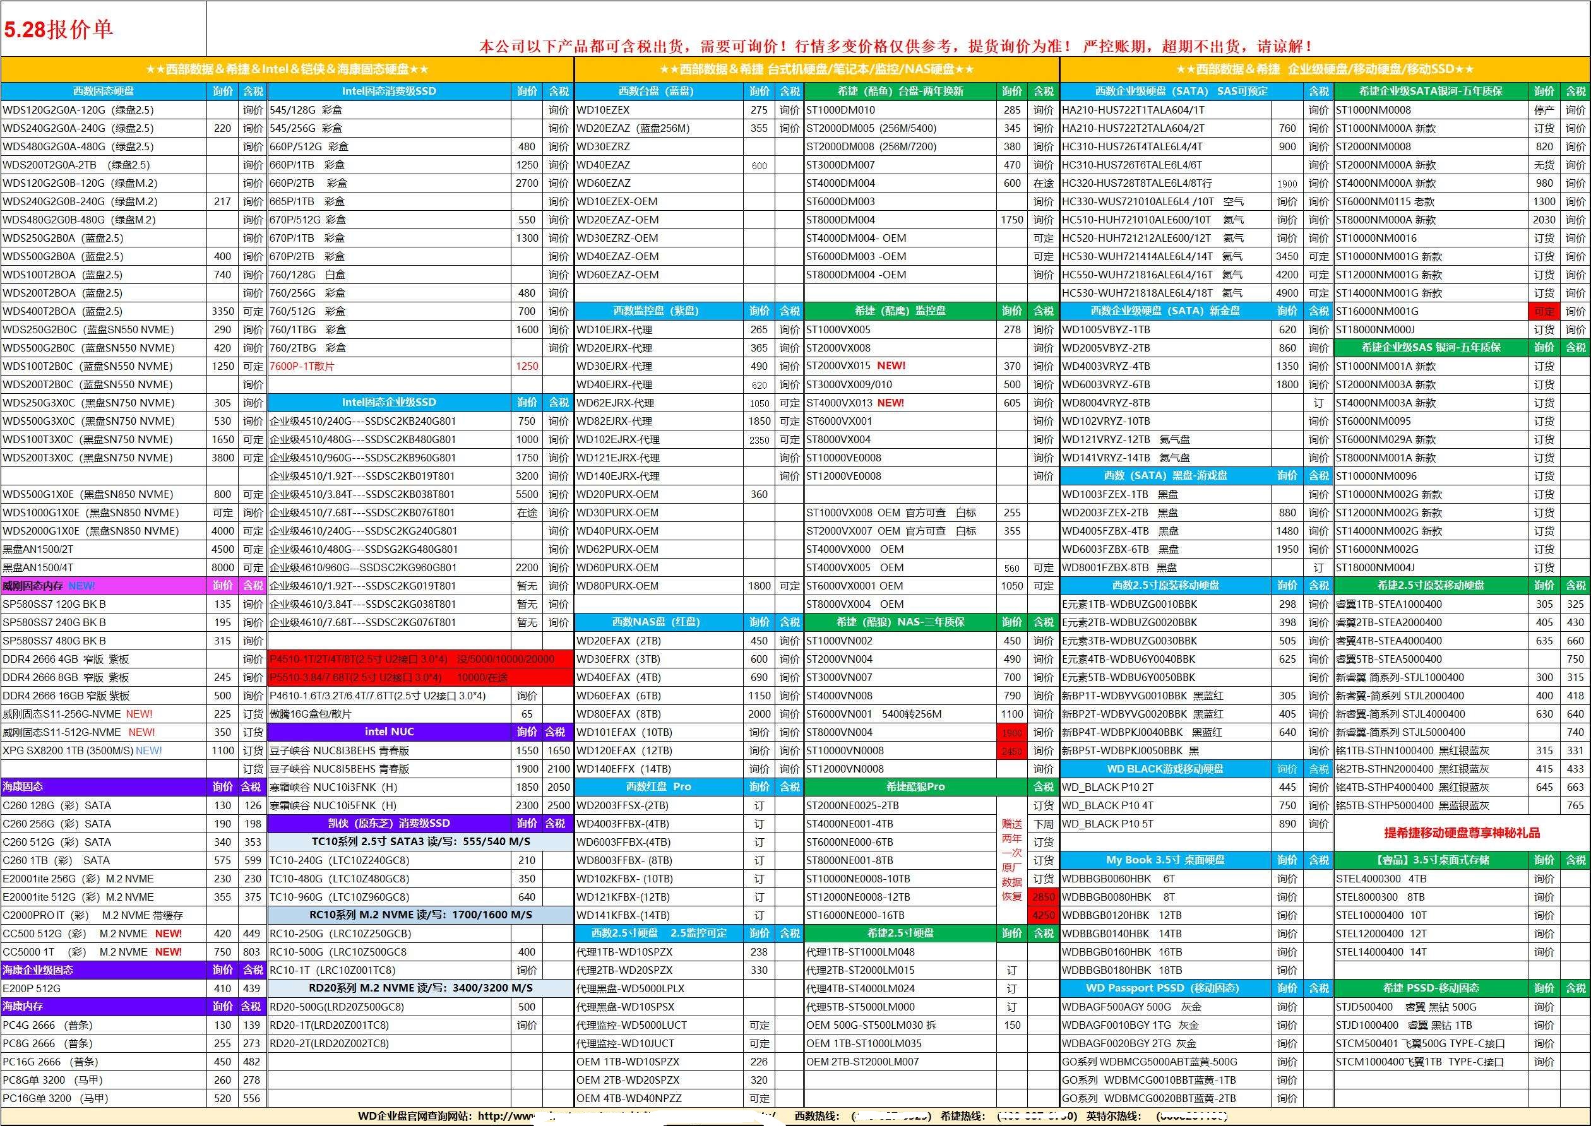The image size is (1591, 1126).
Task: Select the "PC4G 2666（普条）" cell
Action: coord(104,1025)
